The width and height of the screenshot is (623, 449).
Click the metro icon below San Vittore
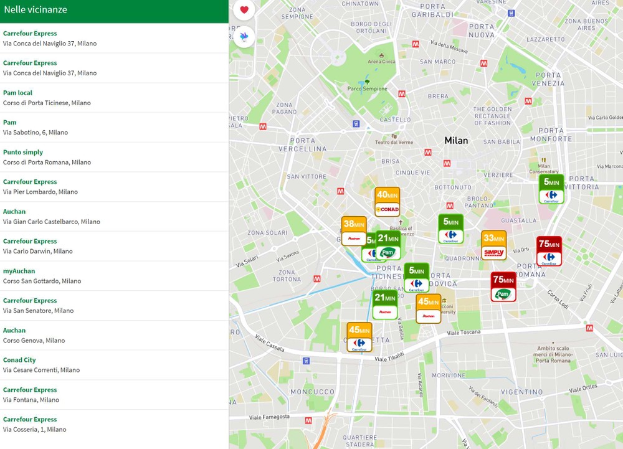coord(341,191)
